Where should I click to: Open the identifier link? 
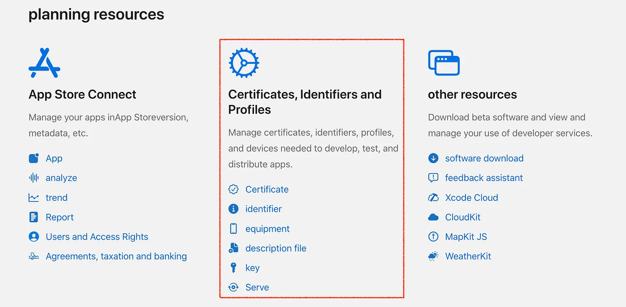263,209
